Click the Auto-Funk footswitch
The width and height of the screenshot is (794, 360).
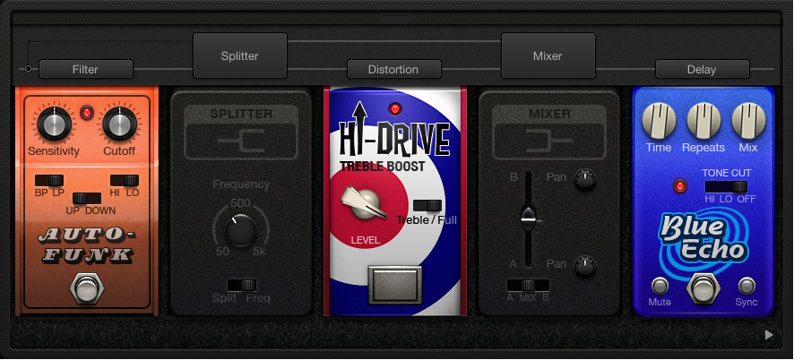click(x=87, y=287)
